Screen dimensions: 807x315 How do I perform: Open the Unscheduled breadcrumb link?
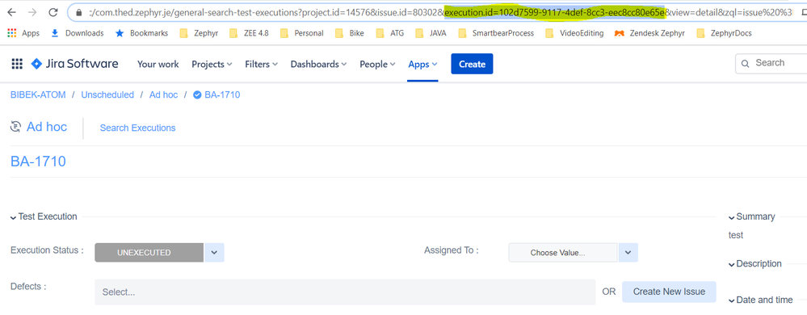(x=107, y=94)
